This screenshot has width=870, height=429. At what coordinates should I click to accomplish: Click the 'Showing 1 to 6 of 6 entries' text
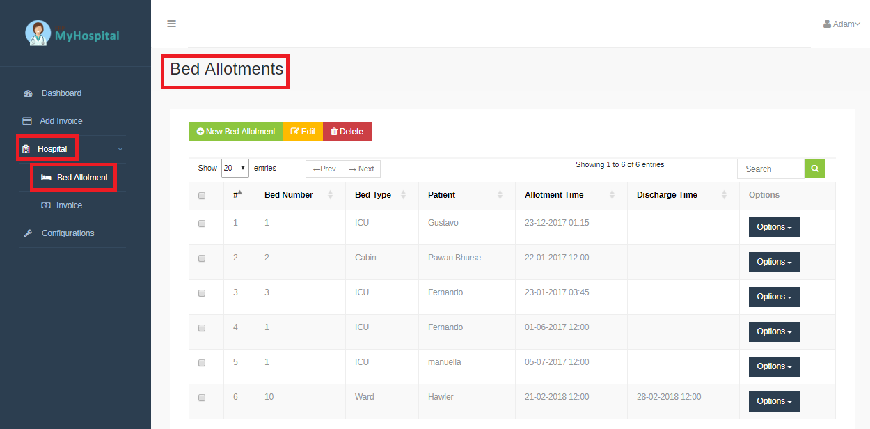(x=619, y=165)
